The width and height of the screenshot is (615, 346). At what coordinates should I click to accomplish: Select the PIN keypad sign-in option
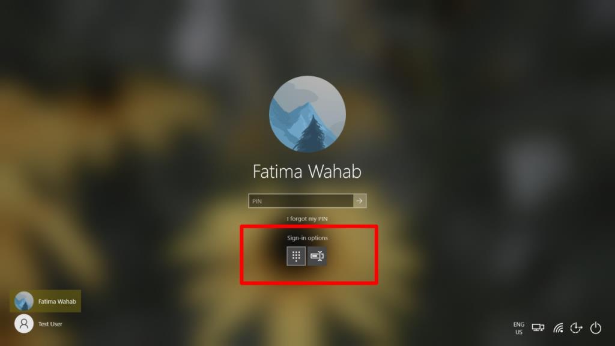coord(296,256)
